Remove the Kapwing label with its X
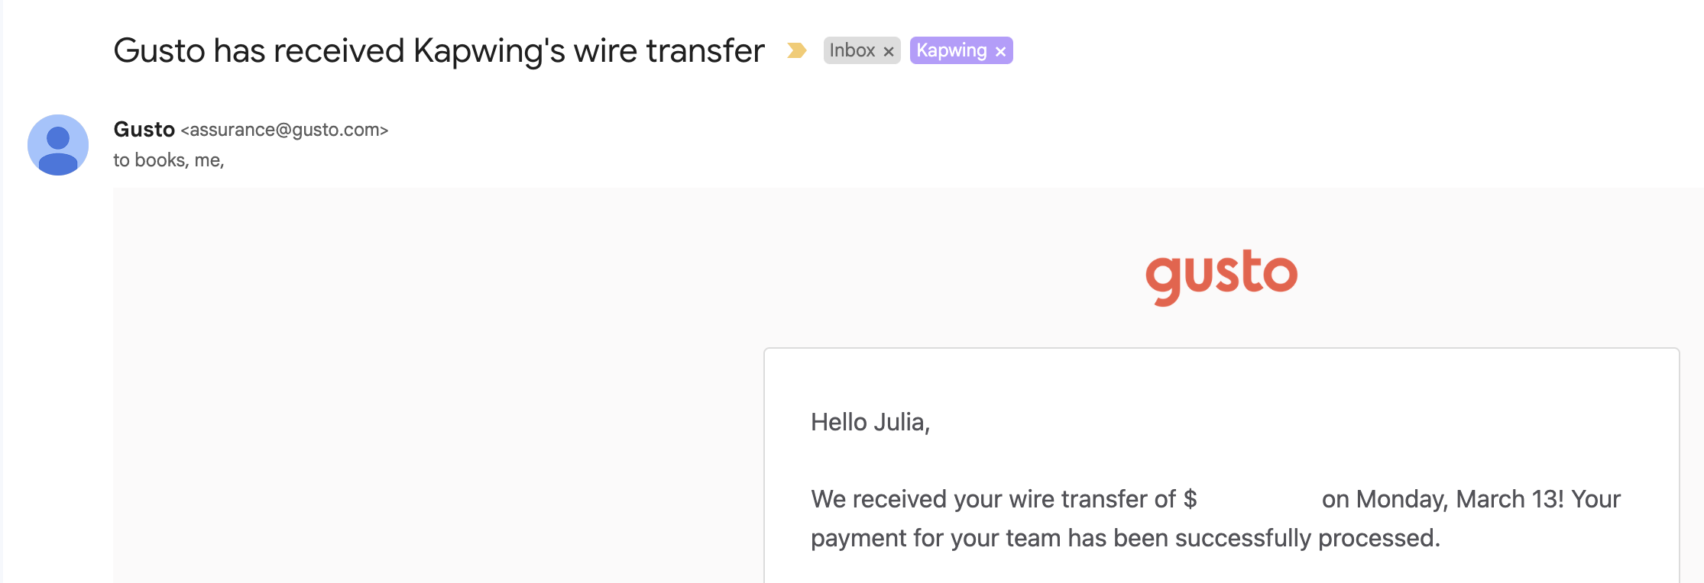Viewport: 1704px width, 583px height. [1000, 51]
